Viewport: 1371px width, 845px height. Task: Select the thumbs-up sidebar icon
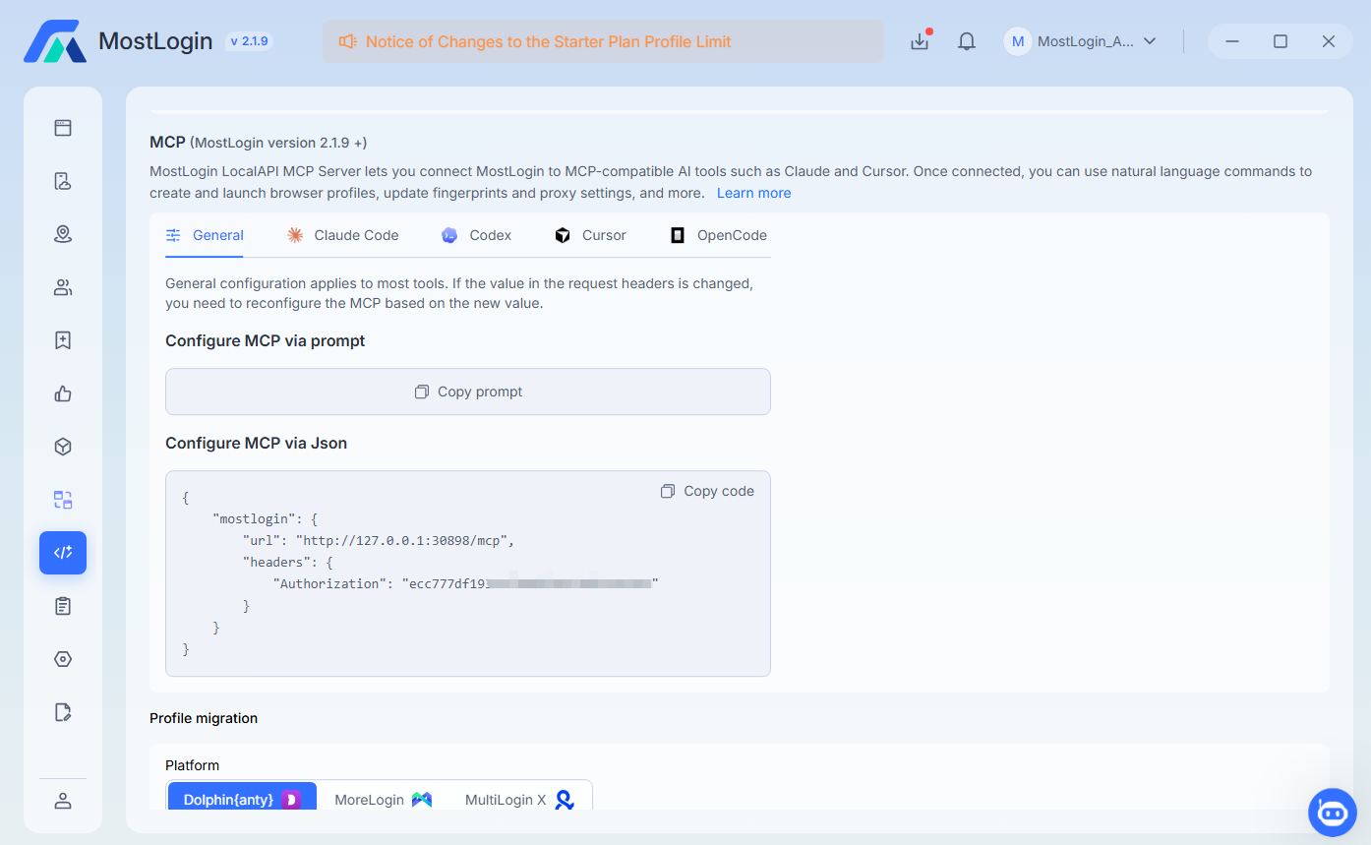pyautogui.click(x=63, y=393)
